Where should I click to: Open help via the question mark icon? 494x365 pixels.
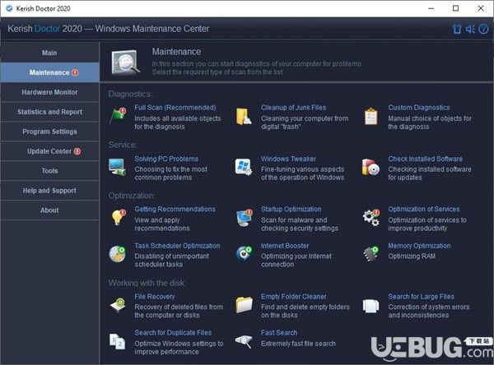[x=483, y=30]
